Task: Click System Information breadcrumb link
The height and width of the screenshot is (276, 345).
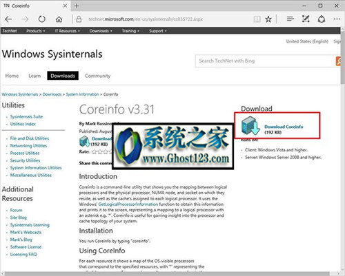Action: [x=82, y=94]
